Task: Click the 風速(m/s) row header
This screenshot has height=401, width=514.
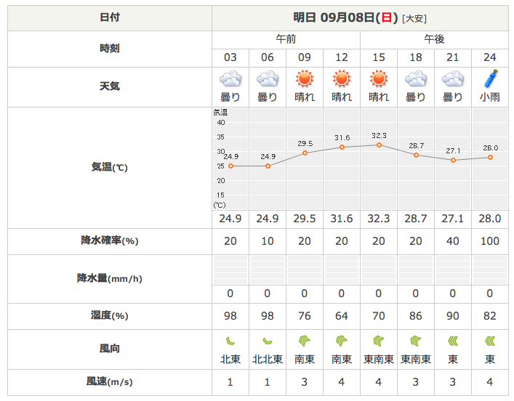Action: (110, 382)
